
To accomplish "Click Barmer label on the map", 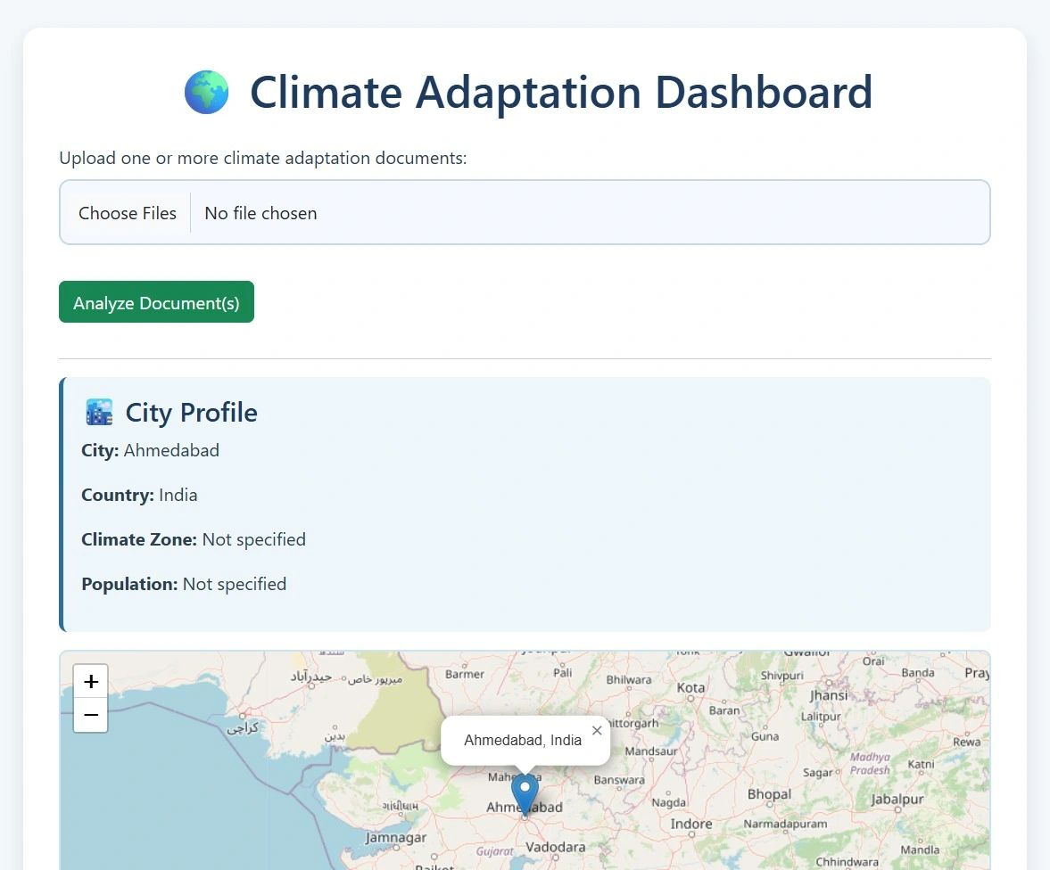I will tap(465, 674).
